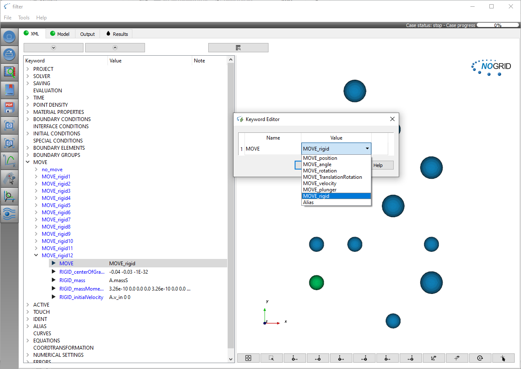Viewport: 521px width, 369px height.
Task: Click the crosshair center point icon
Action: pos(457,358)
